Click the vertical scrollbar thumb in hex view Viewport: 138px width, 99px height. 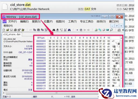pyautogui.click(x=121, y=53)
